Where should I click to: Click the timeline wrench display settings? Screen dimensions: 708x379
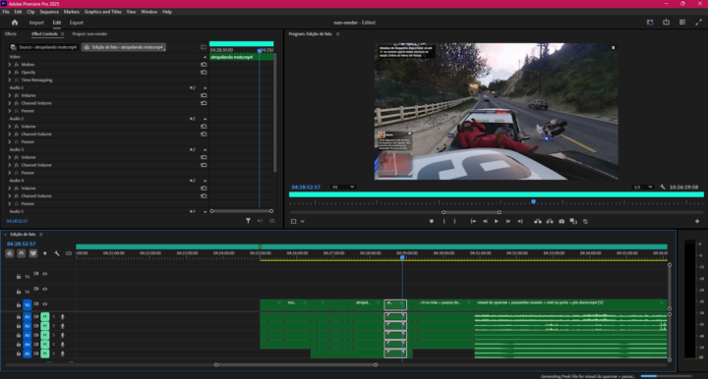(57, 253)
